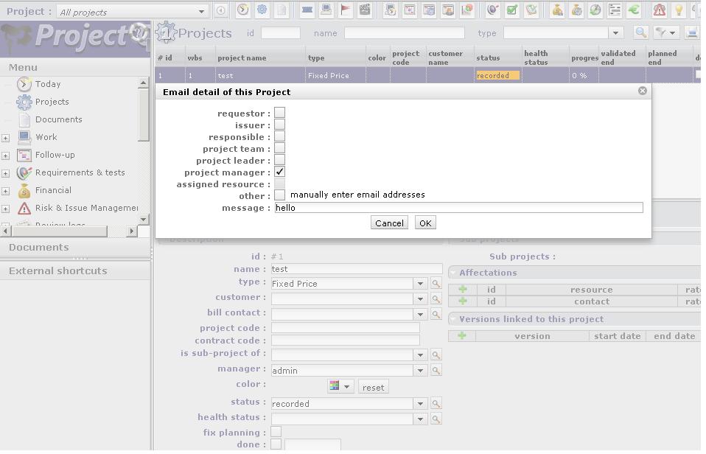Viewport: 706px width, 454px height.
Task: Click Cancel in the email dialog
Action: click(x=388, y=223)
